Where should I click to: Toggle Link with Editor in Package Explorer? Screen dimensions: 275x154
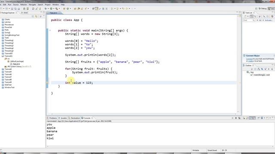pos(36,16)
